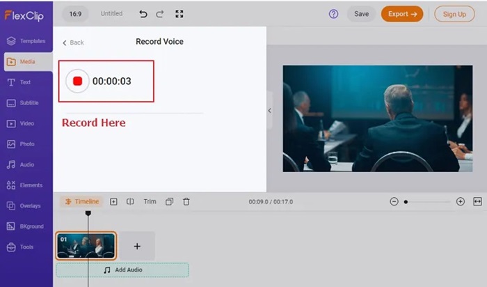Open the Templates sidebar tab
The height and width of the screenshot is (287, 487).
pyautogui.click(x=26, y=41)
